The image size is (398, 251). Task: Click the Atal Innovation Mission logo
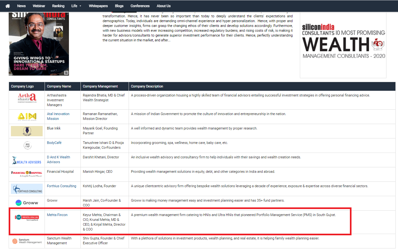coord(27,116)
